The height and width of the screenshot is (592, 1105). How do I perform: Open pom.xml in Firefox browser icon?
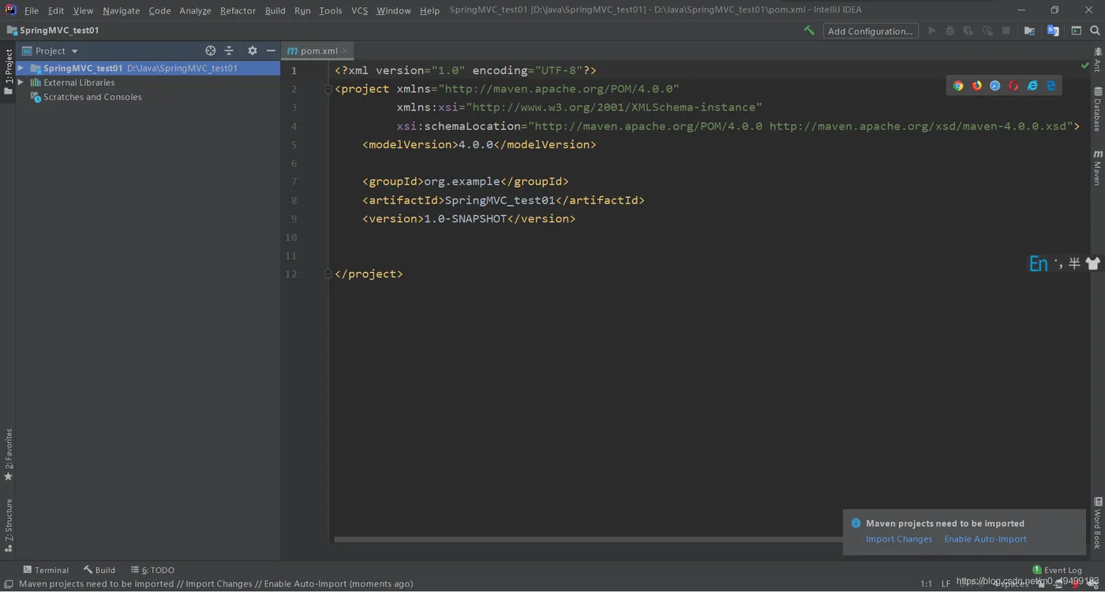coord(976,86)
